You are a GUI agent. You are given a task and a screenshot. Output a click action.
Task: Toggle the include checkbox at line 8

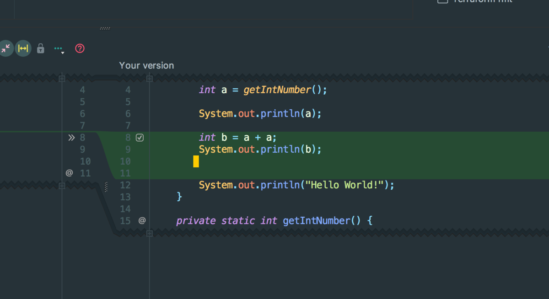pyautogui.click(x=140, y=138)
